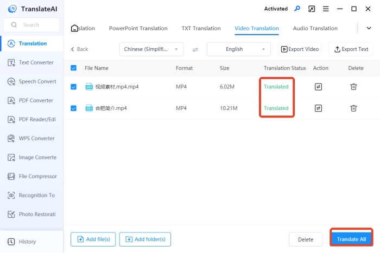Uncheck the 视频素材.mp4.mp4 row checkbox
This screenshot has height=253, width=380.
click(73, 87)
